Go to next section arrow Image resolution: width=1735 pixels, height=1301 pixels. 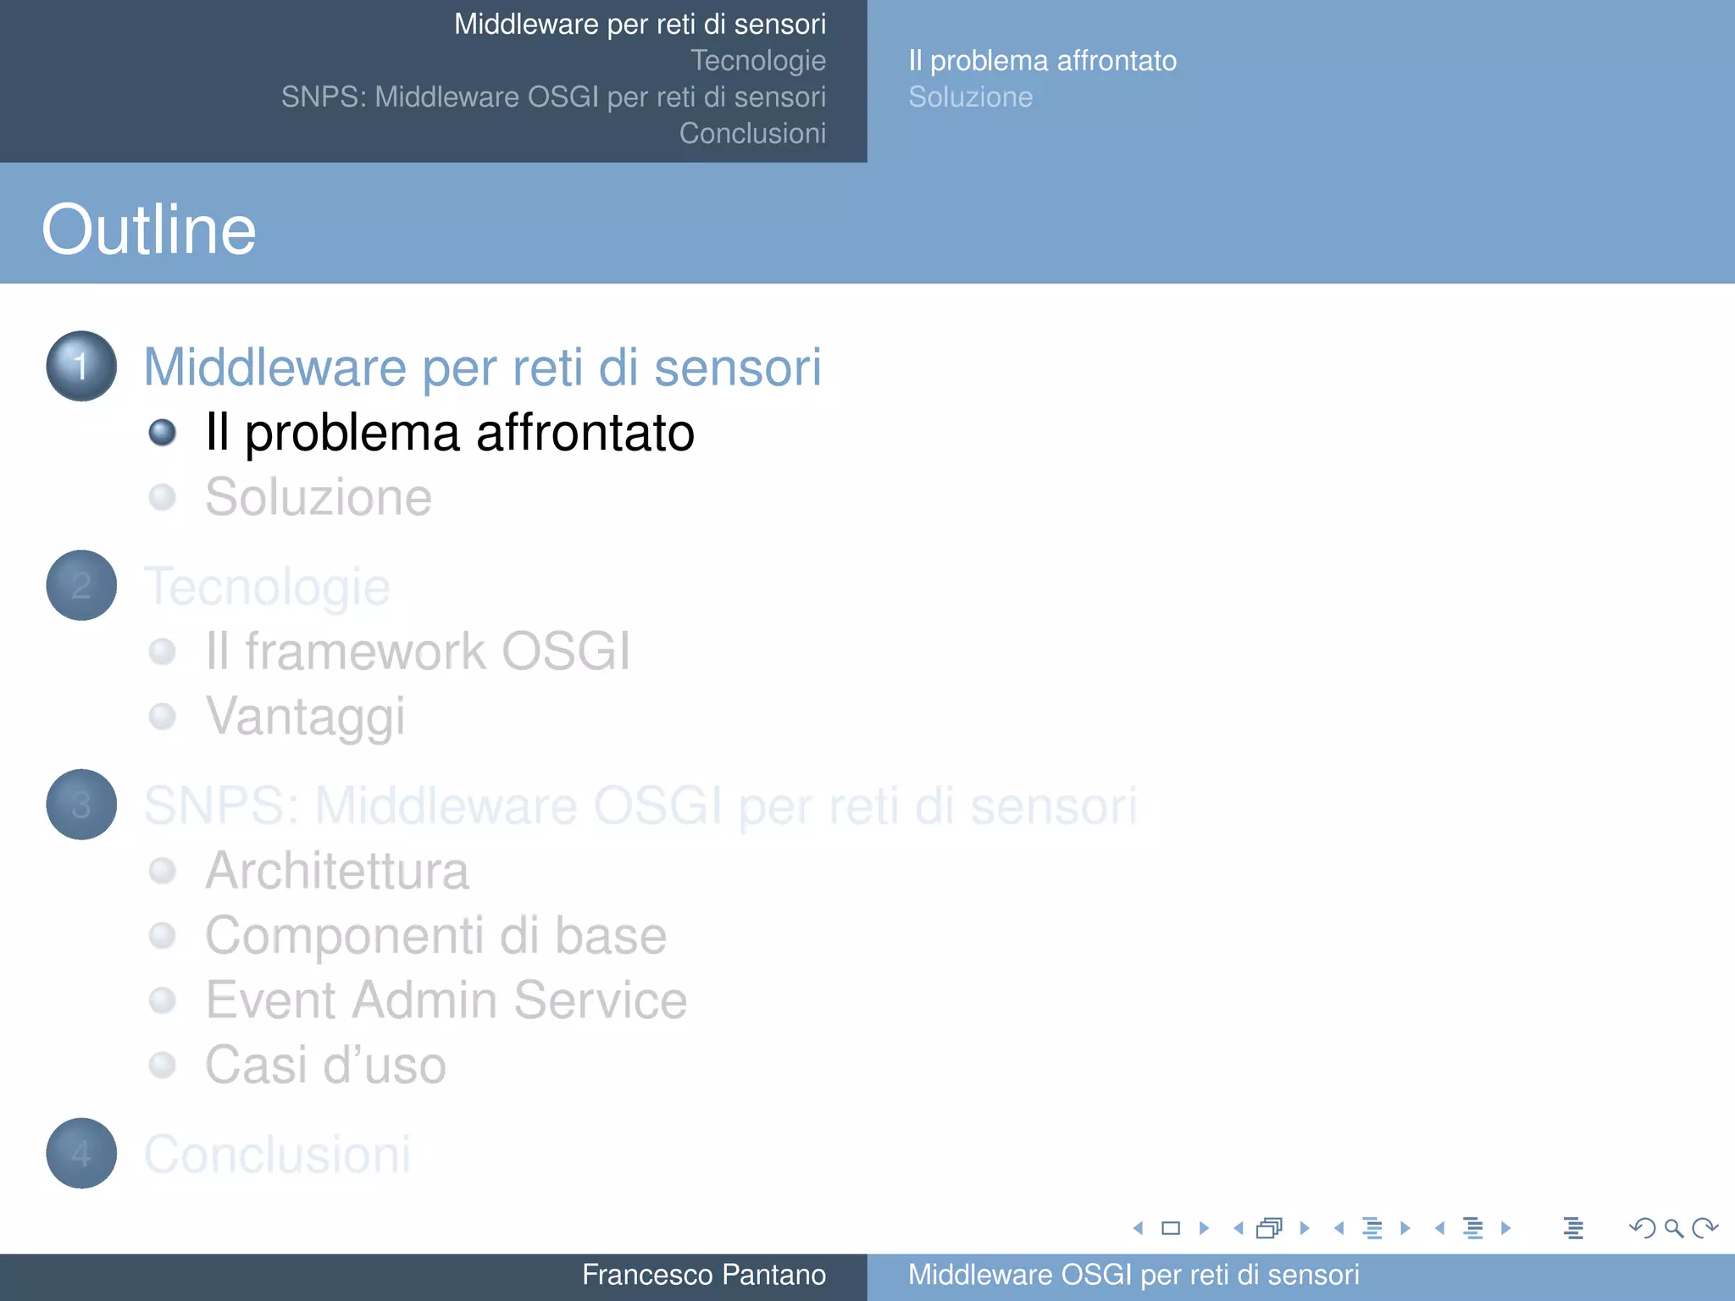pos(1506,1228)
